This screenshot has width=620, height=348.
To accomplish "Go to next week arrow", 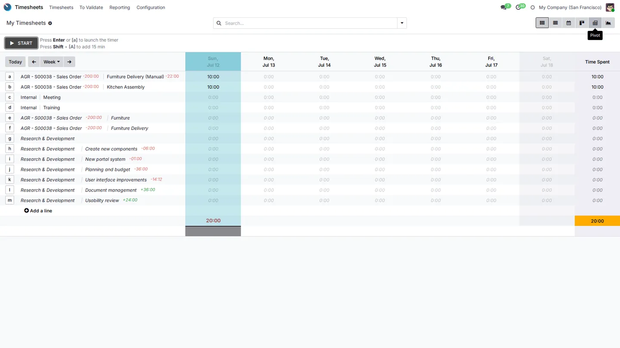I will [69, 62].
